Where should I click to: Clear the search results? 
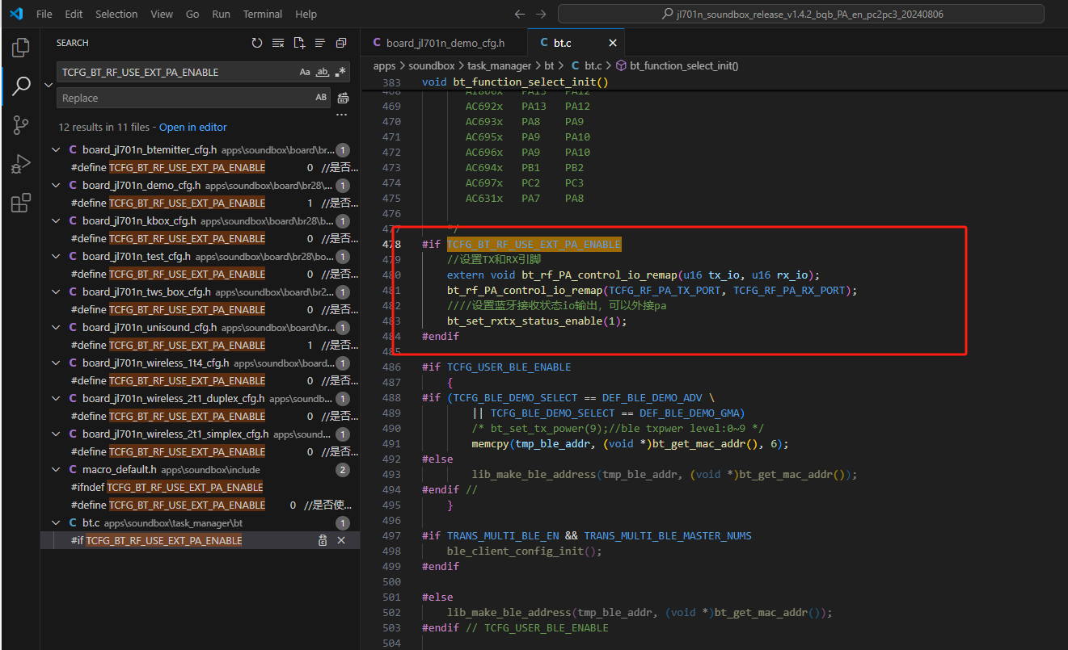(x=278, y=43)
